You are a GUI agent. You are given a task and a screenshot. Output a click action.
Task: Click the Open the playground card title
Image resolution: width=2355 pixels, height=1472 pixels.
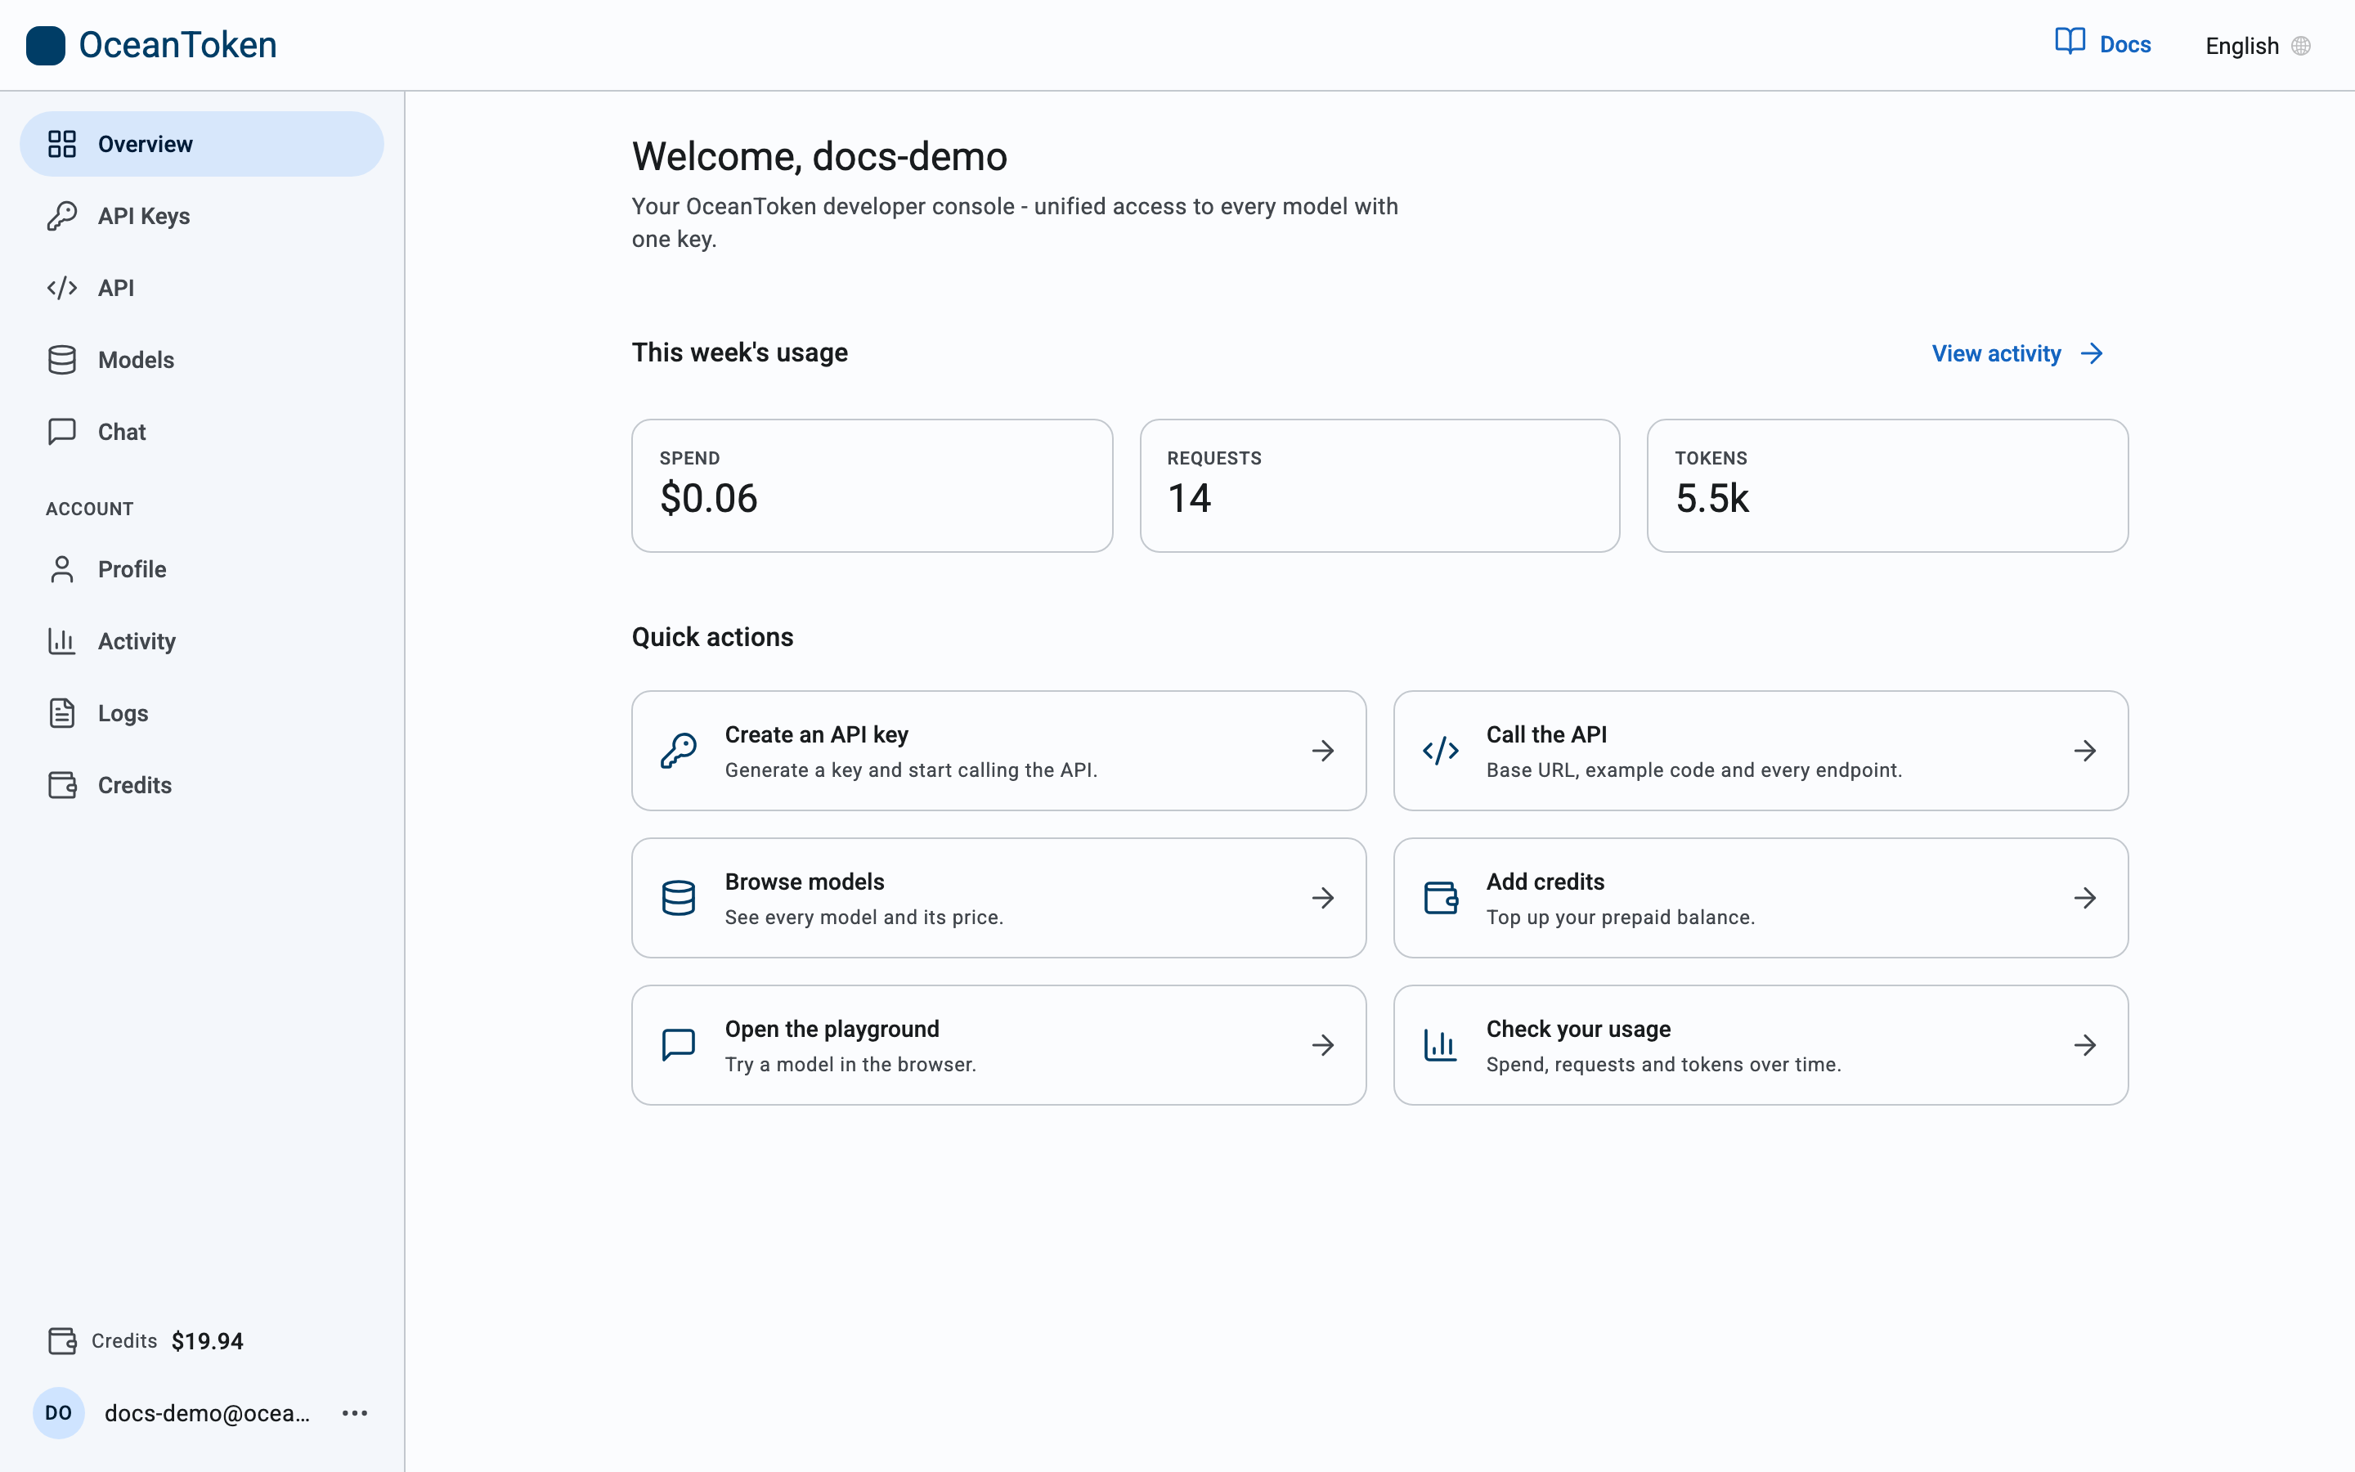[832, 1029]
